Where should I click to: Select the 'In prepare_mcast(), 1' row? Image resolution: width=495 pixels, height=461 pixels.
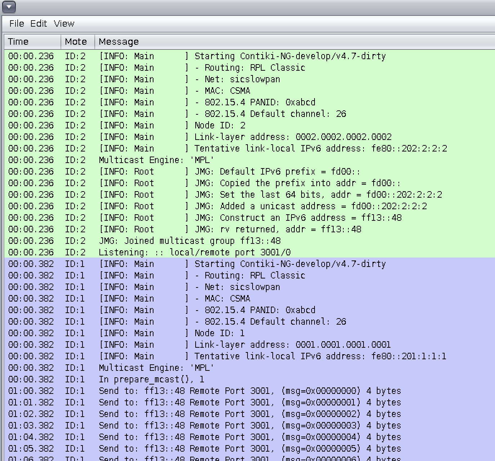250,379
